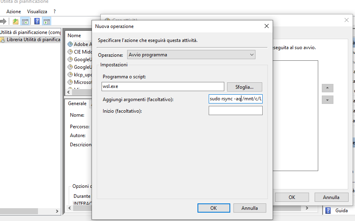Image resolution: width=355 pixels, height=221 pixels.
Task: Click the move up arrow button
Action: [327, 88]
